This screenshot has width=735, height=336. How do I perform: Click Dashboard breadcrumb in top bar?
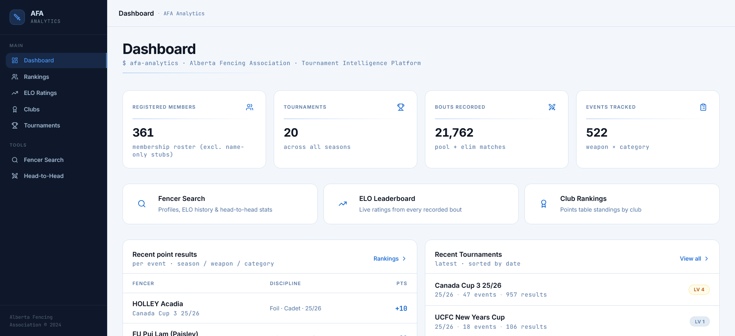coord(136,13)
